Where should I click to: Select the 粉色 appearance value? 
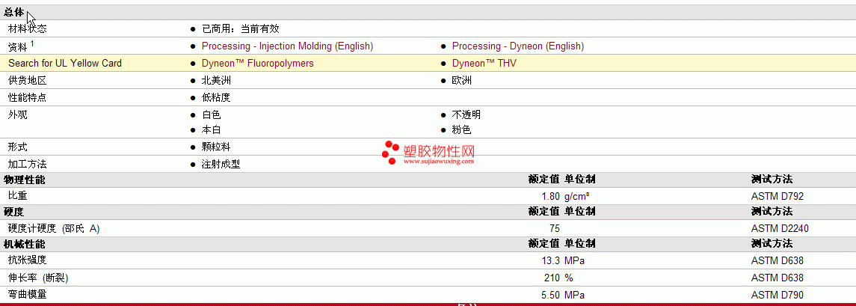click(x=461, y=130)
